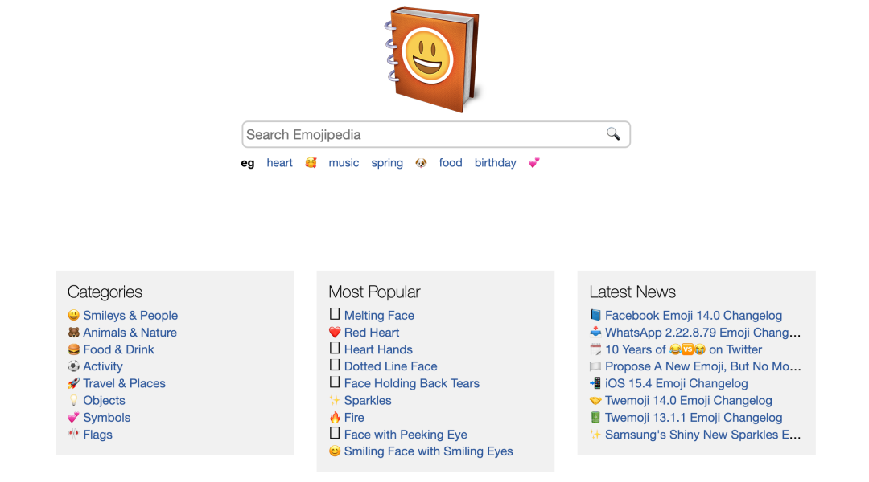Click the sparkles icon in Most Popular
This screenshot has width=869, height=482.
335,401
